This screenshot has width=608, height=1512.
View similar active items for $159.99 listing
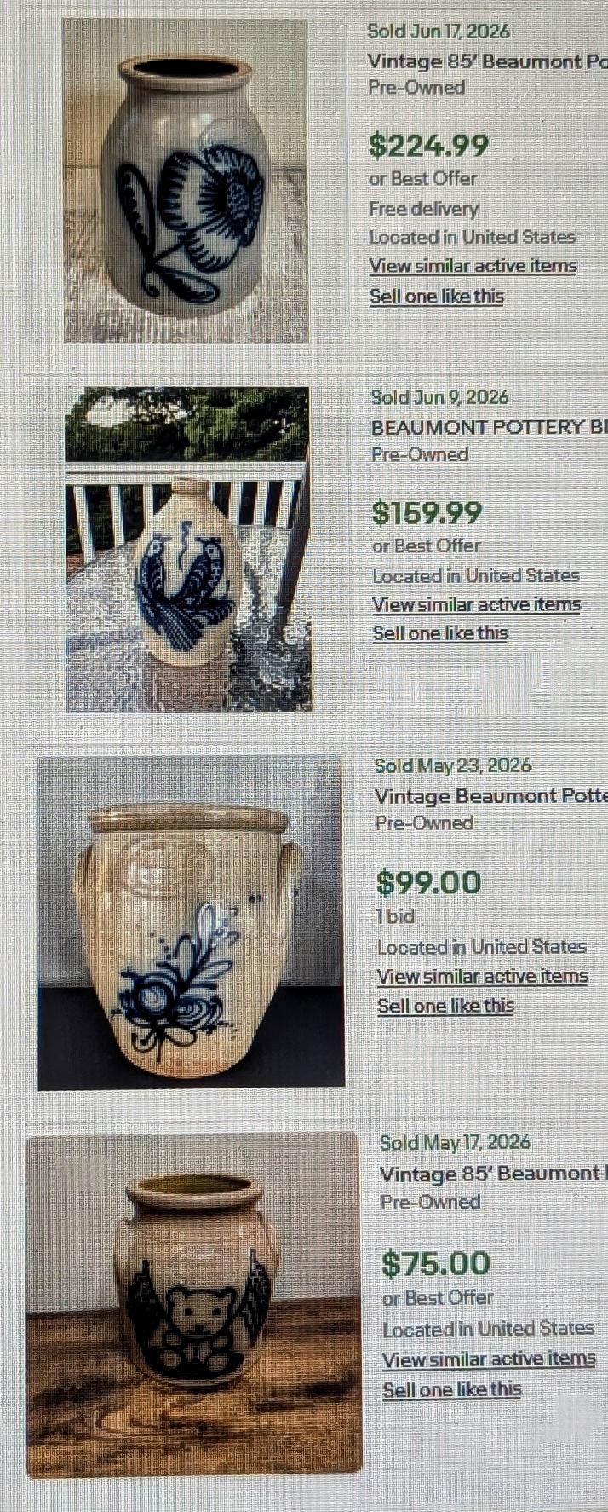tap(476, 604)
